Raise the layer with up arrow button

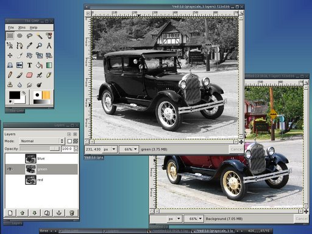(x=23, y=213)
